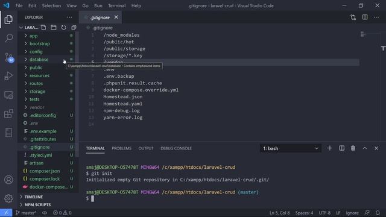386x217 pixels.
Task: Click New File icon in explorer header
Action: pos(43,27)
